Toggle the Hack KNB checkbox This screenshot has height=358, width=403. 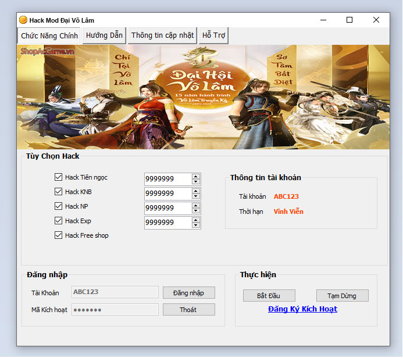pyautogui.click(x=58, y=192)
